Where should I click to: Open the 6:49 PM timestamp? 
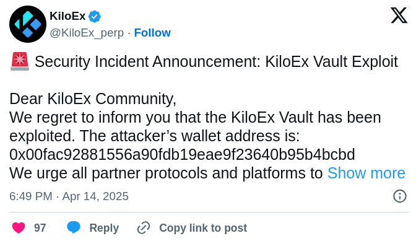[x=31, y=196]
